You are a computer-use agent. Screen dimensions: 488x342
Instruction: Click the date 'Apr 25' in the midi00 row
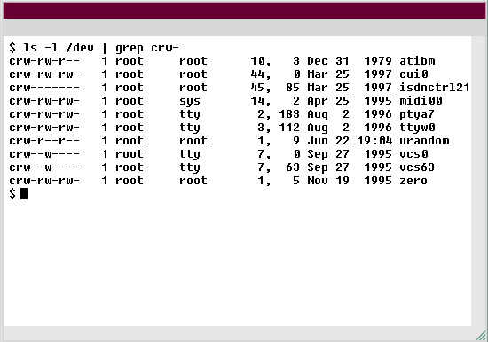point(328,102)
